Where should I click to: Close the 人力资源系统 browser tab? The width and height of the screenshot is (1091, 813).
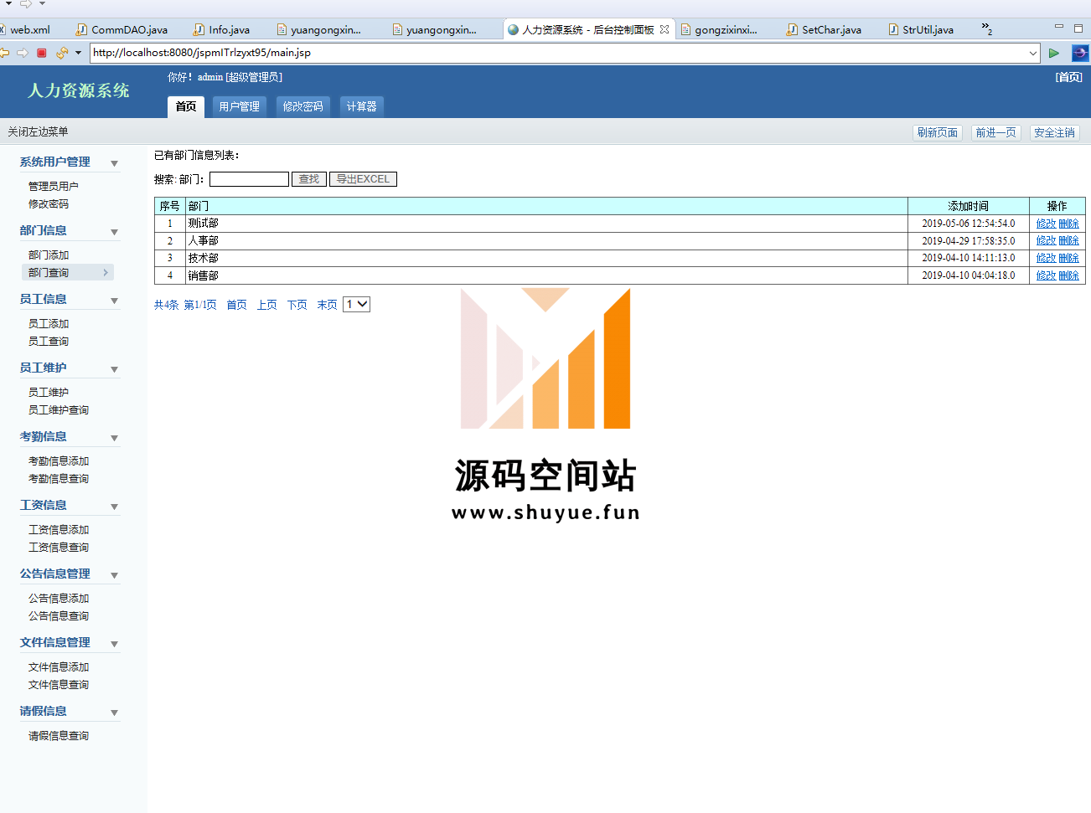(664, 29)
